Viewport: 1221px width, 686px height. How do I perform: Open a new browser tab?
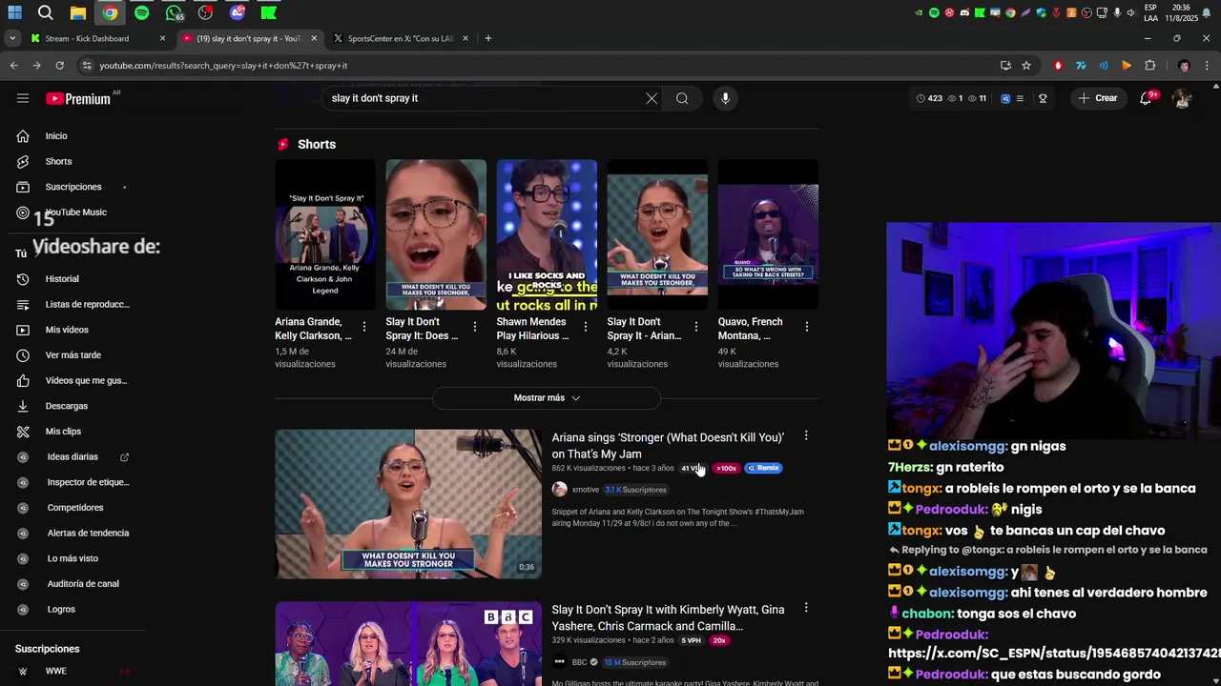[x=488, y=38]
